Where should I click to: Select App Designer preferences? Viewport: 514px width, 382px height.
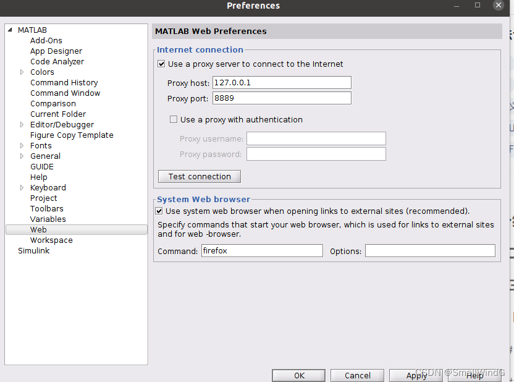56,51
